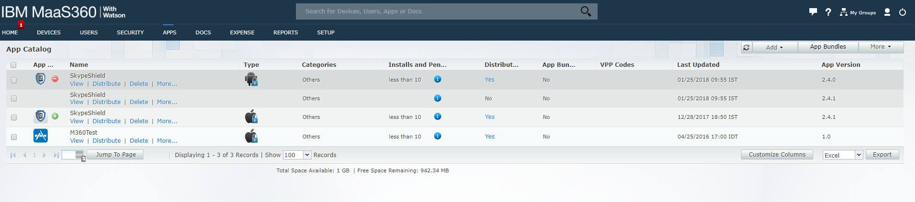Sort by Last Updated column header
This screenshot has width=915, height=202.
point(698,65)
